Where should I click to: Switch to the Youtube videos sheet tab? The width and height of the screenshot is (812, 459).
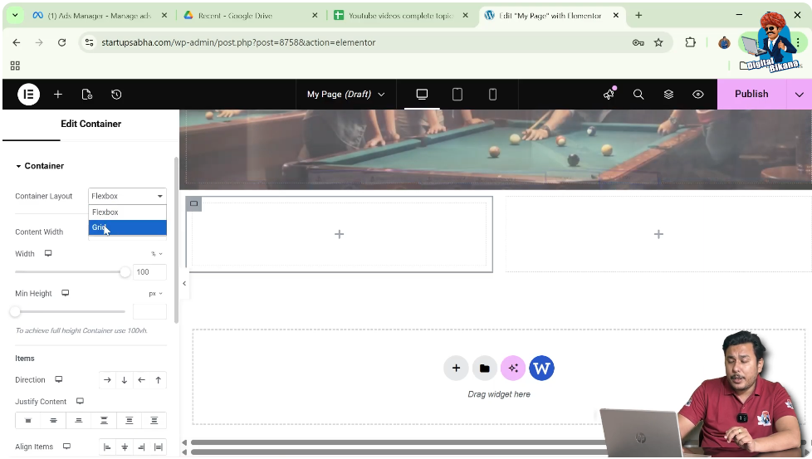[x=401, y=16]
